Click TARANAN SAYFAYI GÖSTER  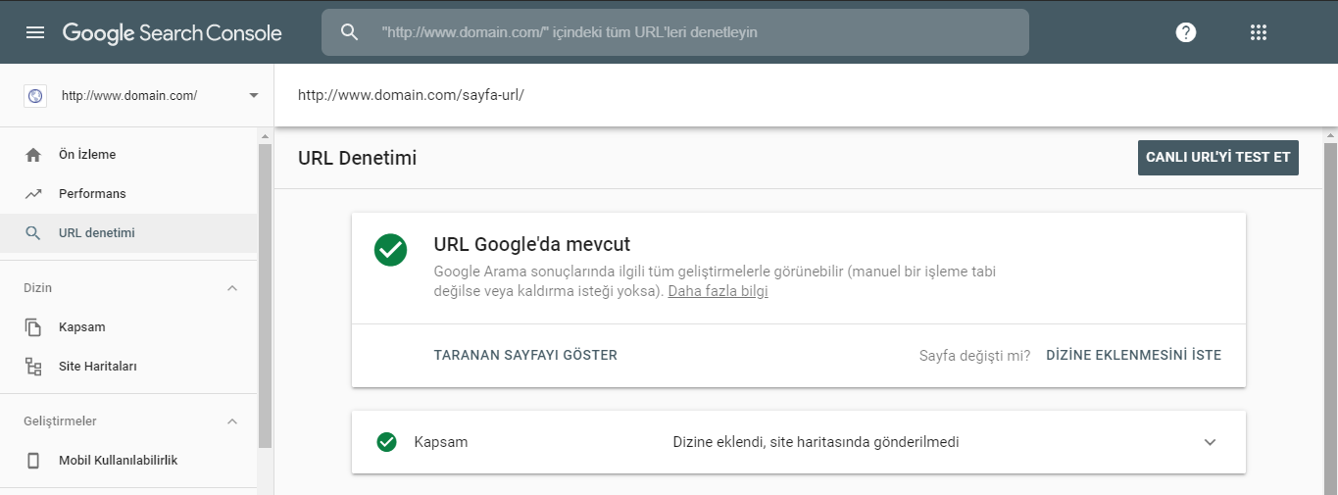(x=525, y=355)
